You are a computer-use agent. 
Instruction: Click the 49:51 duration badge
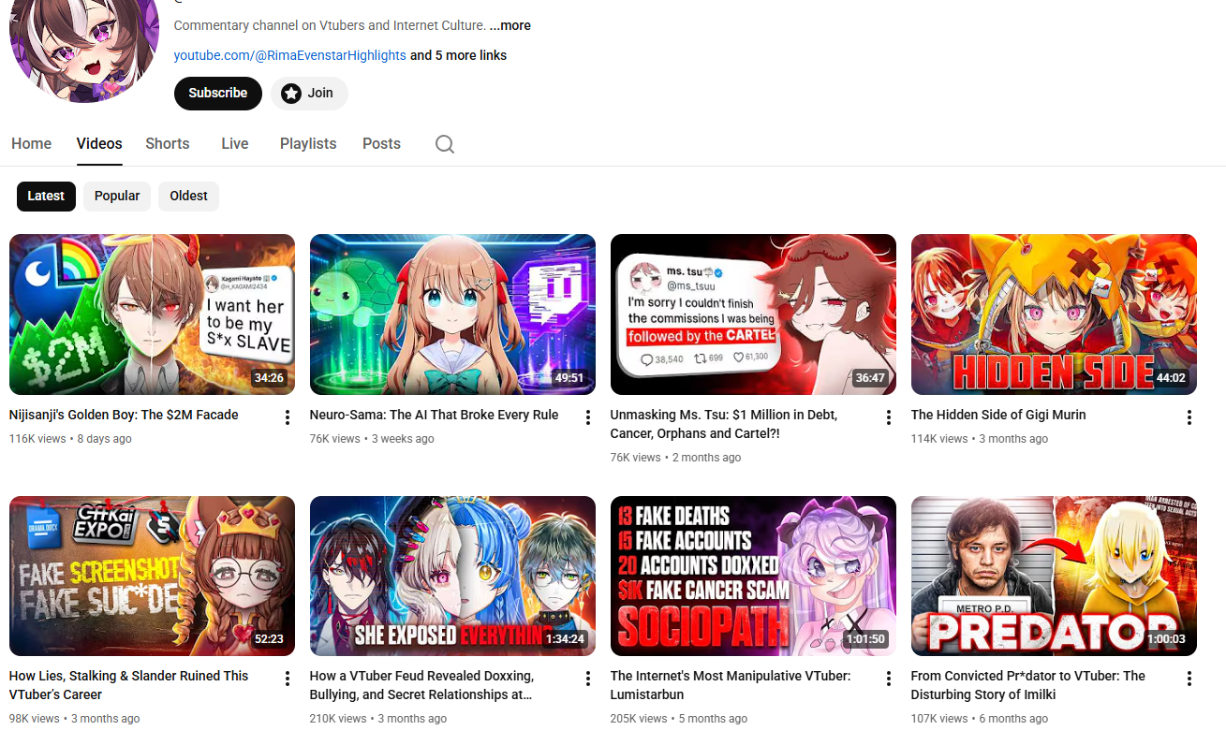pos(569,378)
